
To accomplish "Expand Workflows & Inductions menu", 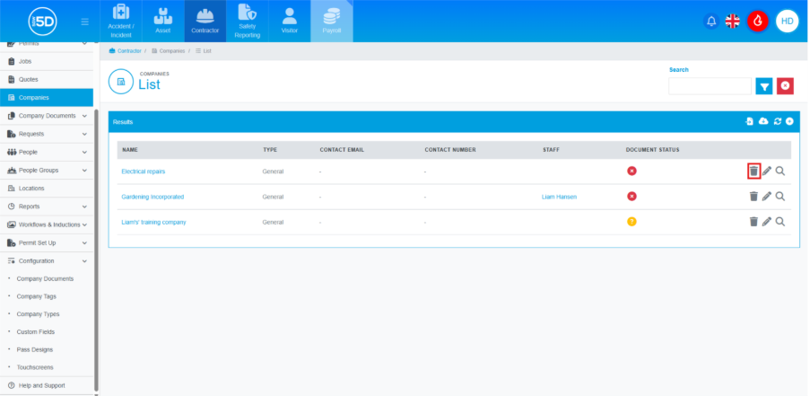I will (x=84, y=224).
